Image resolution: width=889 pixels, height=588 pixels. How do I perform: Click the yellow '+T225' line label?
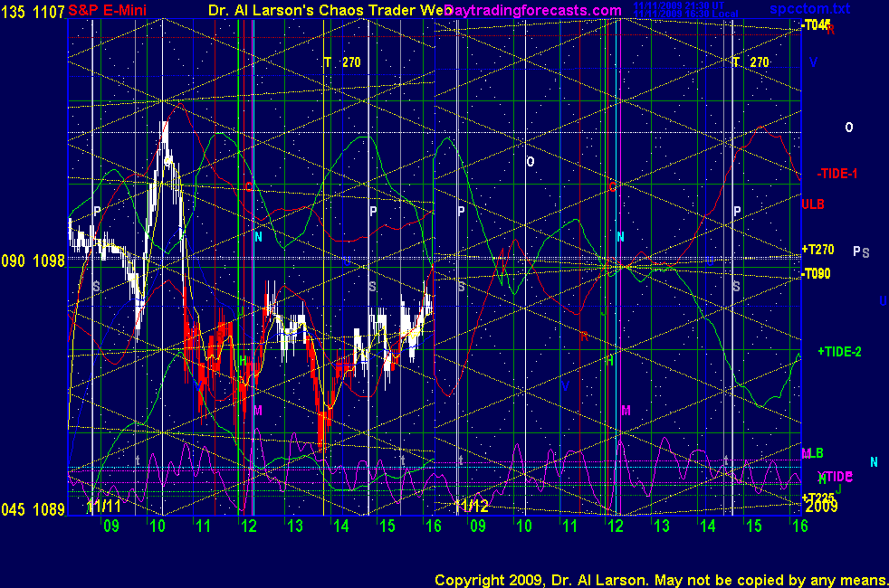click(817, 497)
